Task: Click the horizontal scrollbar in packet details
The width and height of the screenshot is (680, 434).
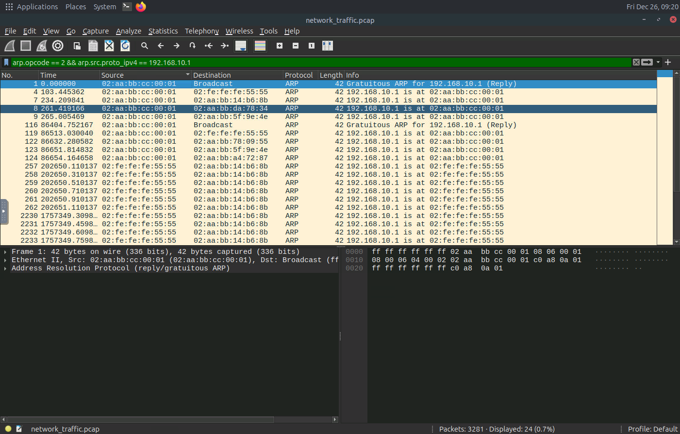Action: 141,419
